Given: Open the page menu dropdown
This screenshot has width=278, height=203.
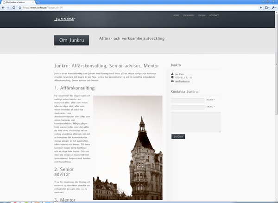Looking at the screenshot, I should coord(267,7).
